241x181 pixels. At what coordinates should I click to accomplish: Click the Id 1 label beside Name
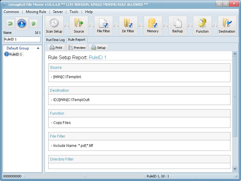point(38,33)
